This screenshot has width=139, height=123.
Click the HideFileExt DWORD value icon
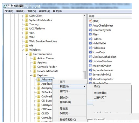point(90,43)
